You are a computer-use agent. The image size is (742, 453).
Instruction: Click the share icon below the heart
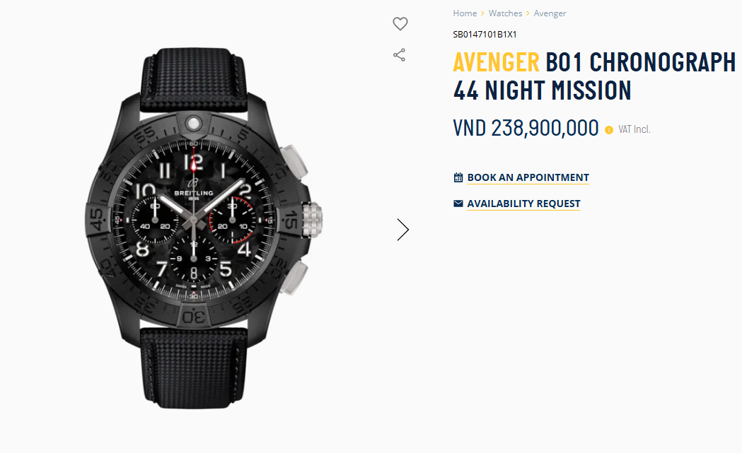coord(400,55)
